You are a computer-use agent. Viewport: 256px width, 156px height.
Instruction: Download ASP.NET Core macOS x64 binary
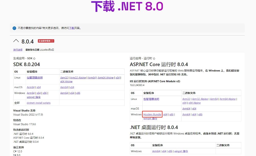pos(194,109)
